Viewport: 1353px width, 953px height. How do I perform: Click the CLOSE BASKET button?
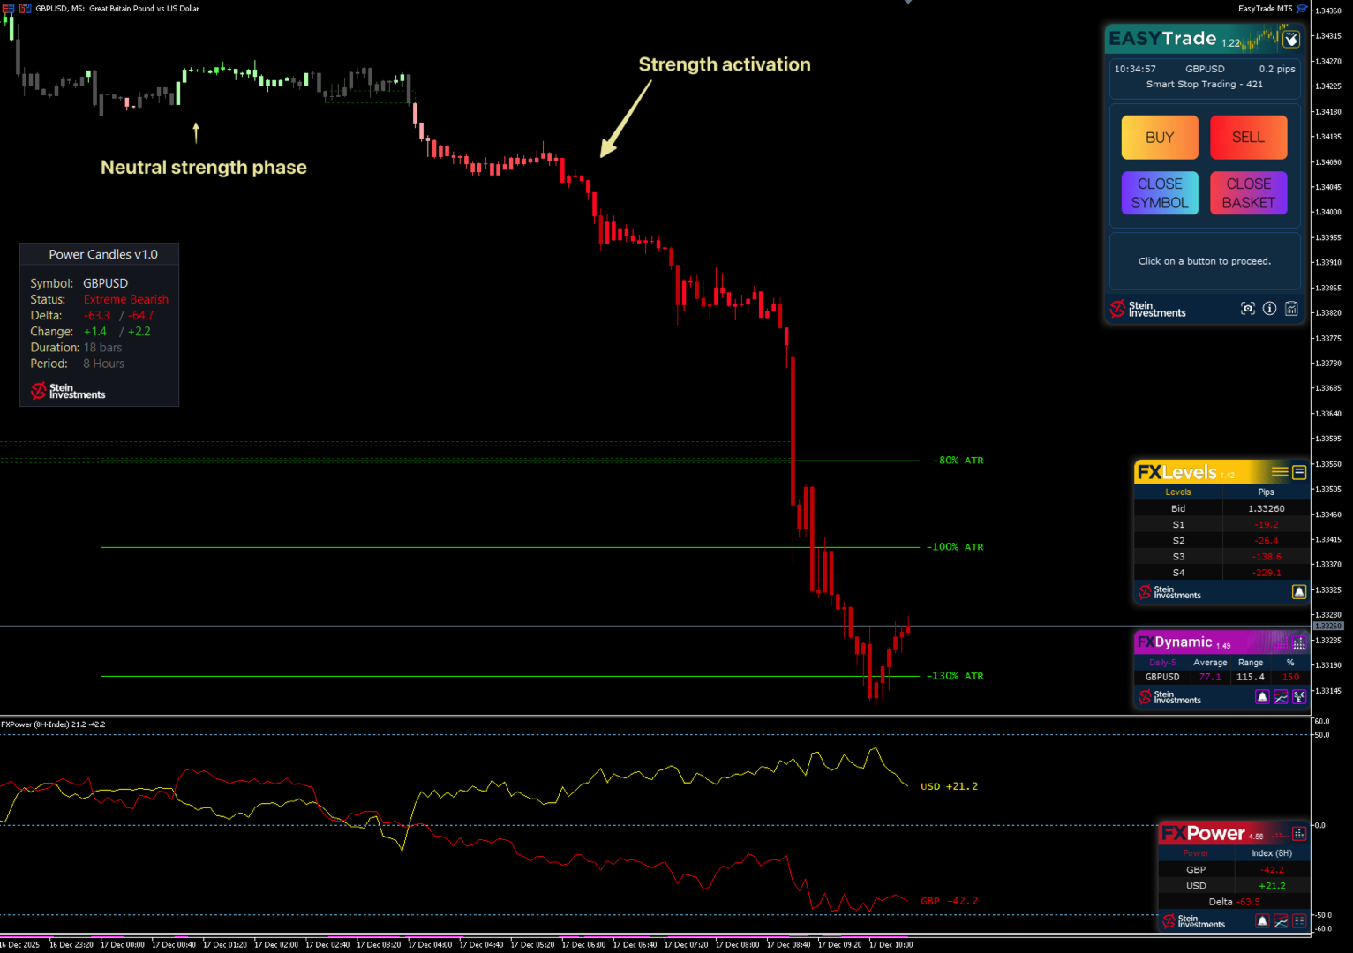[1248, 193]
